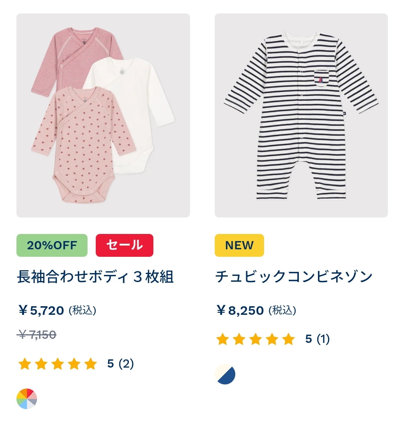Click the red セール badge
Screen dimensions: 404x423
[x=125, y=245]
